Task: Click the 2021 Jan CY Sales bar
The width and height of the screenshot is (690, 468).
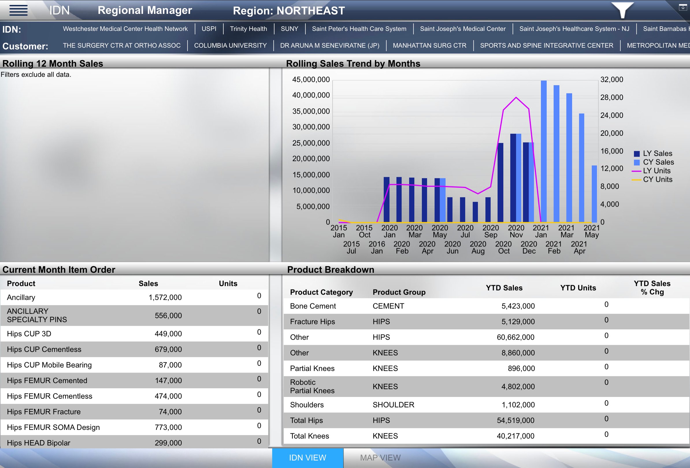Action: (x=544, y=151)
